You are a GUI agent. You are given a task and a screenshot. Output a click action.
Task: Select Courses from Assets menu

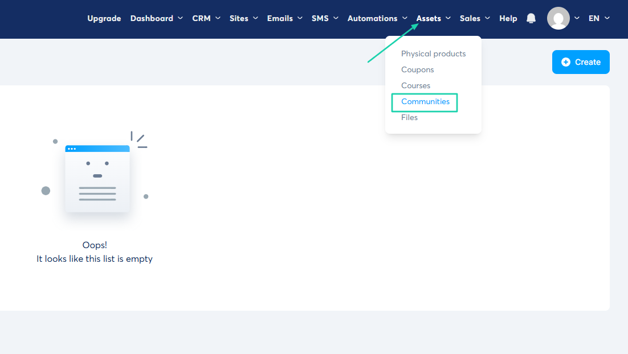(x=416, y=85)
